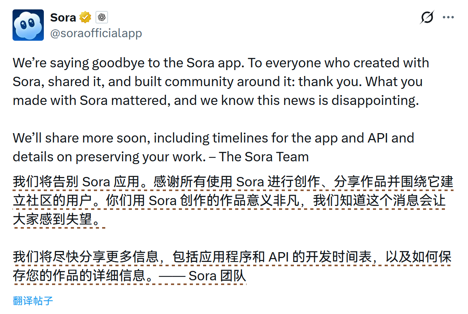Click the translated line starting '我们将尽快分享更多信息'
The image size is (468, 314).
tap(232, 257)
